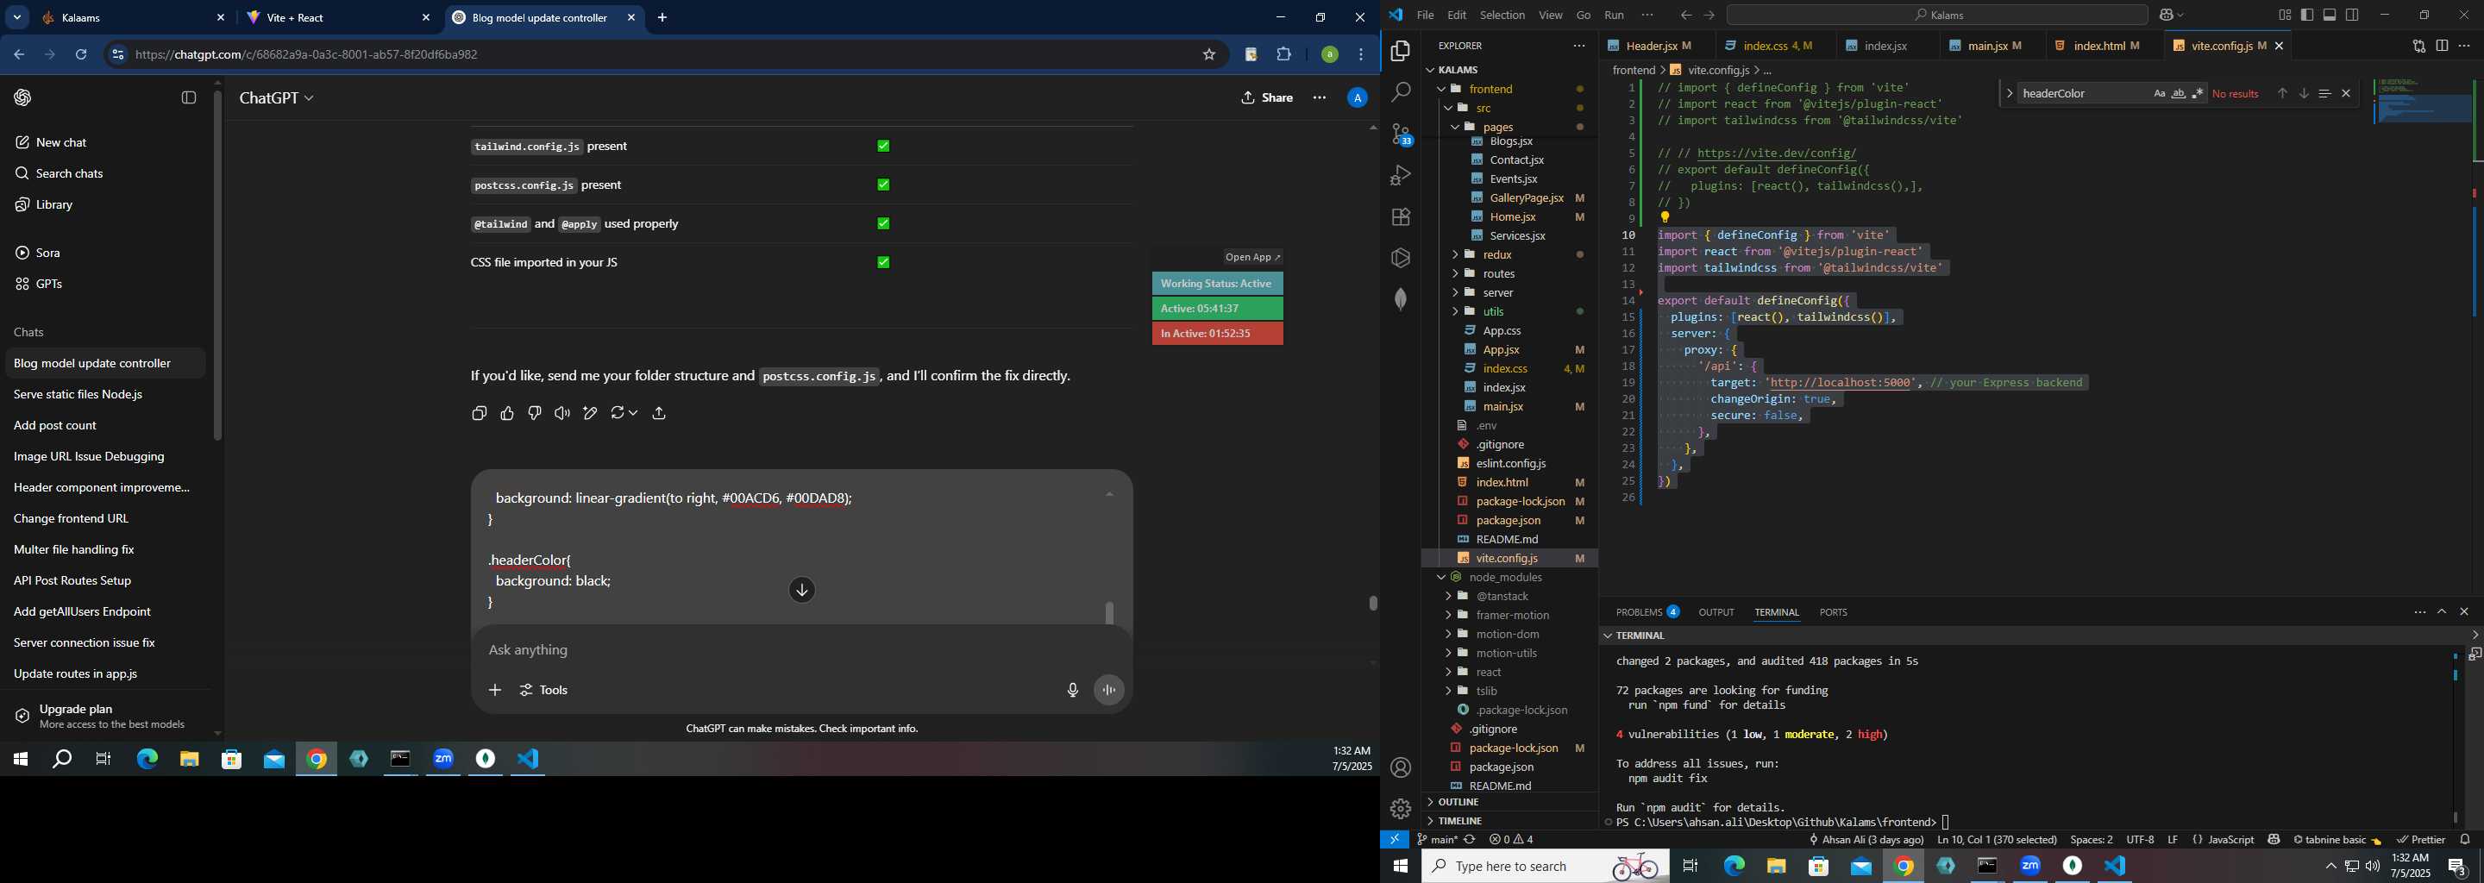Click the dictate microphone icon in ChatGPT composer
This screenshot has height=883, width=2484.
tap(1072, 690)
